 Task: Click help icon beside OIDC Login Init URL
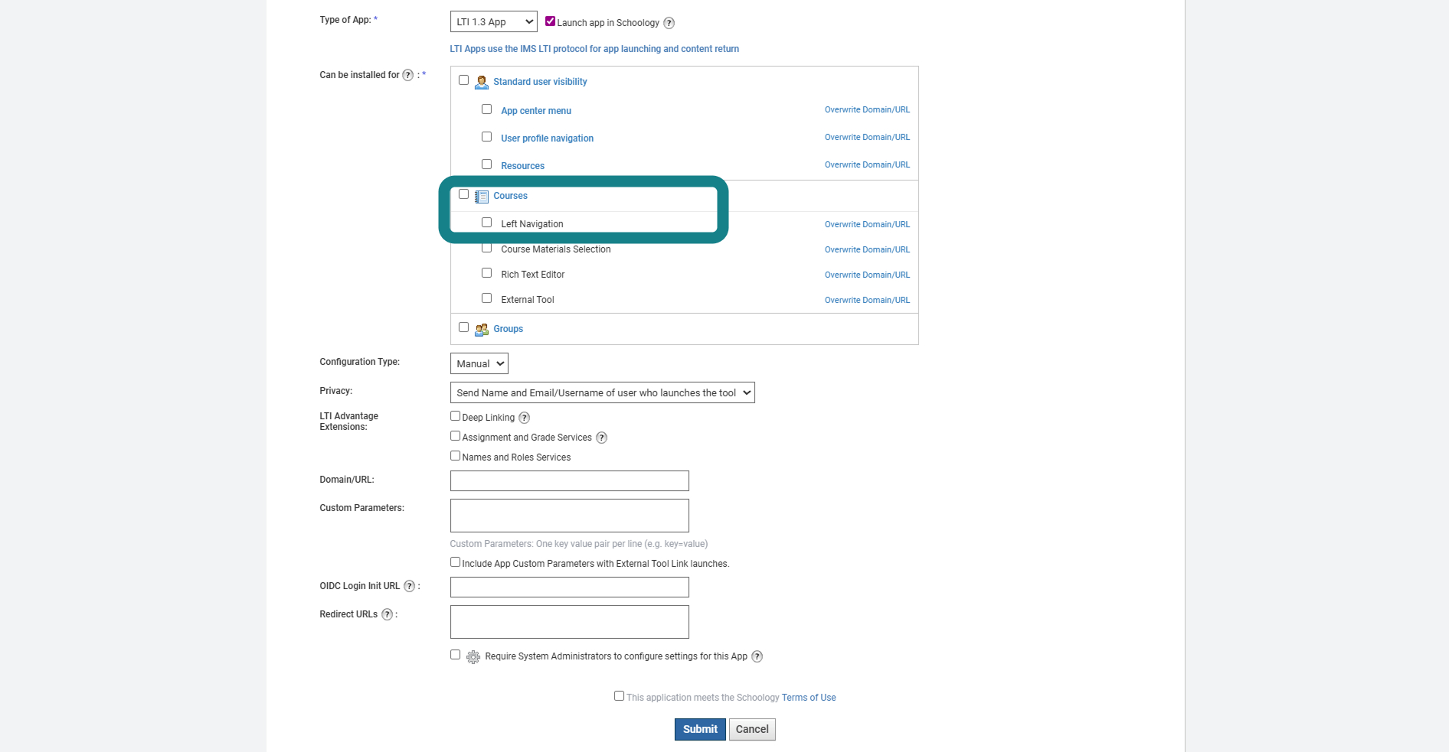point(409,586)
